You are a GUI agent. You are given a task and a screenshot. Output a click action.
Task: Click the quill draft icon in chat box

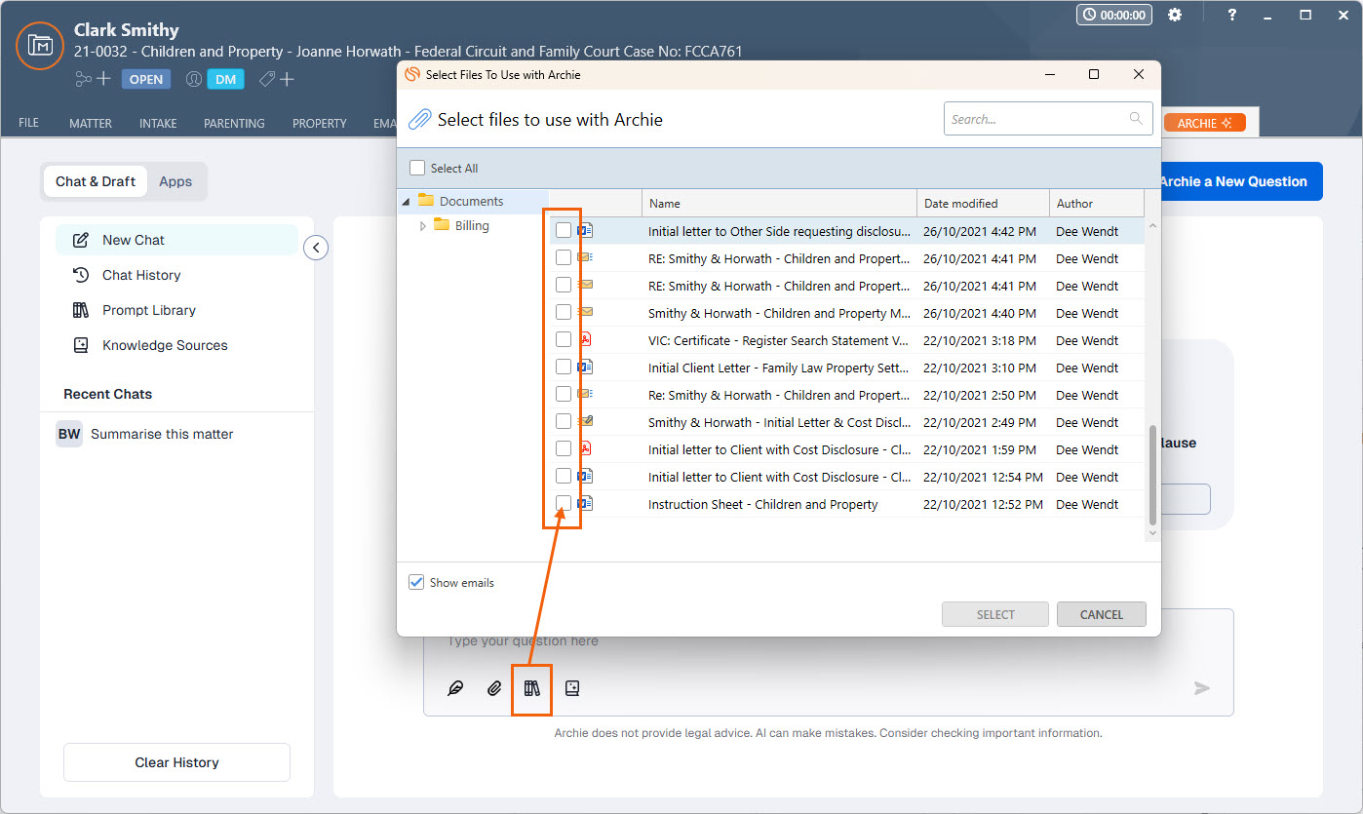click(x=455, y=688)
